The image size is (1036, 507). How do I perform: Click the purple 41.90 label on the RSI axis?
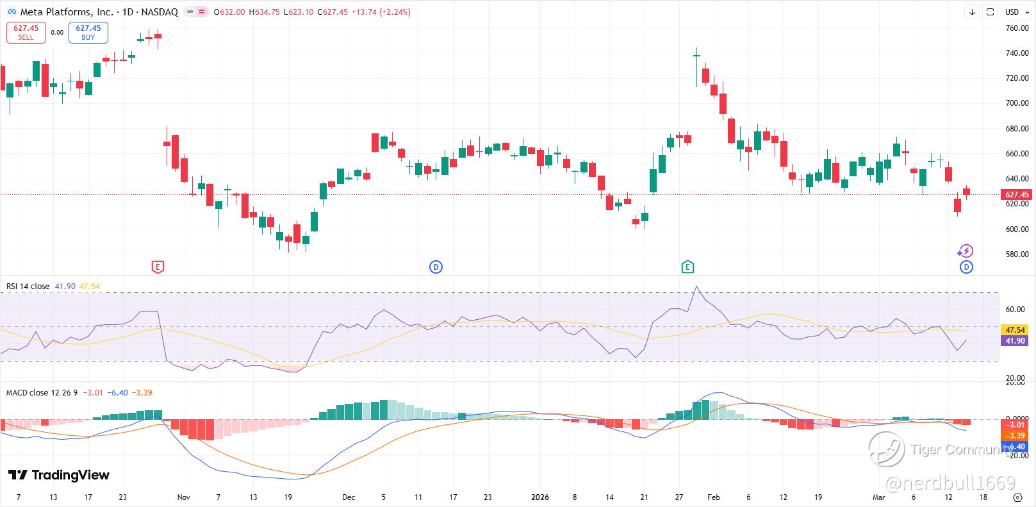(1016, 341)
